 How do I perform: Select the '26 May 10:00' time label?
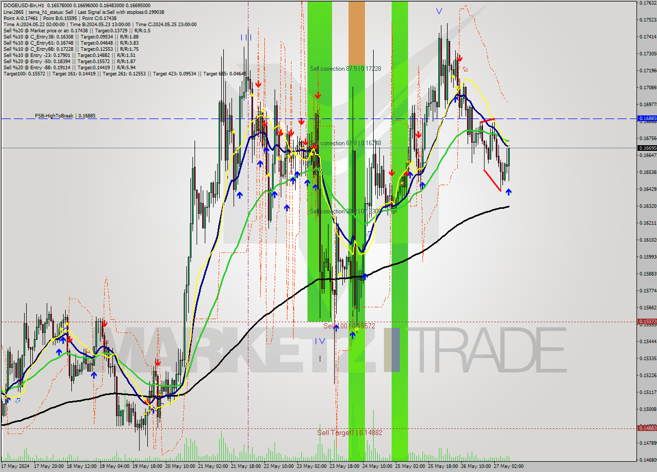click(476, 466)
